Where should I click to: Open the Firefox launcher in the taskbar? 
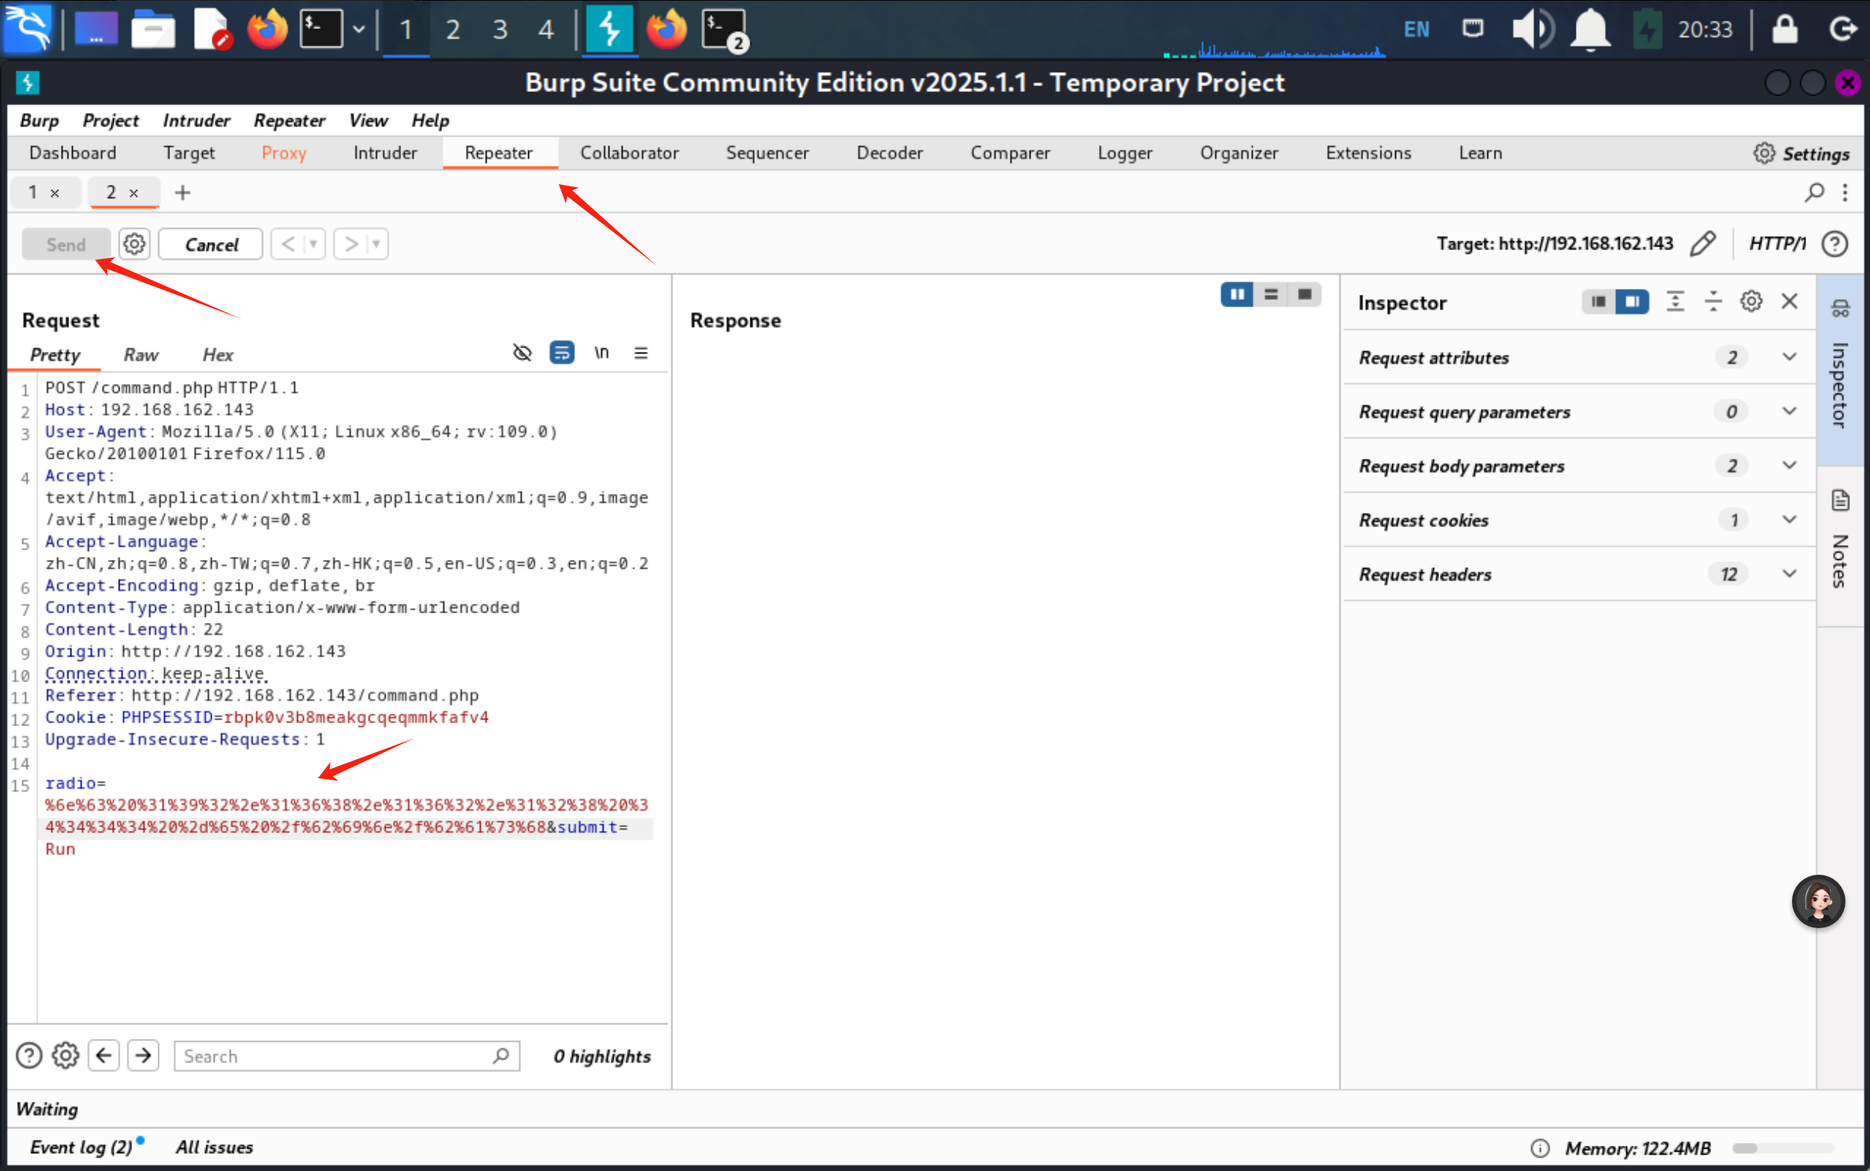(267, 30)
